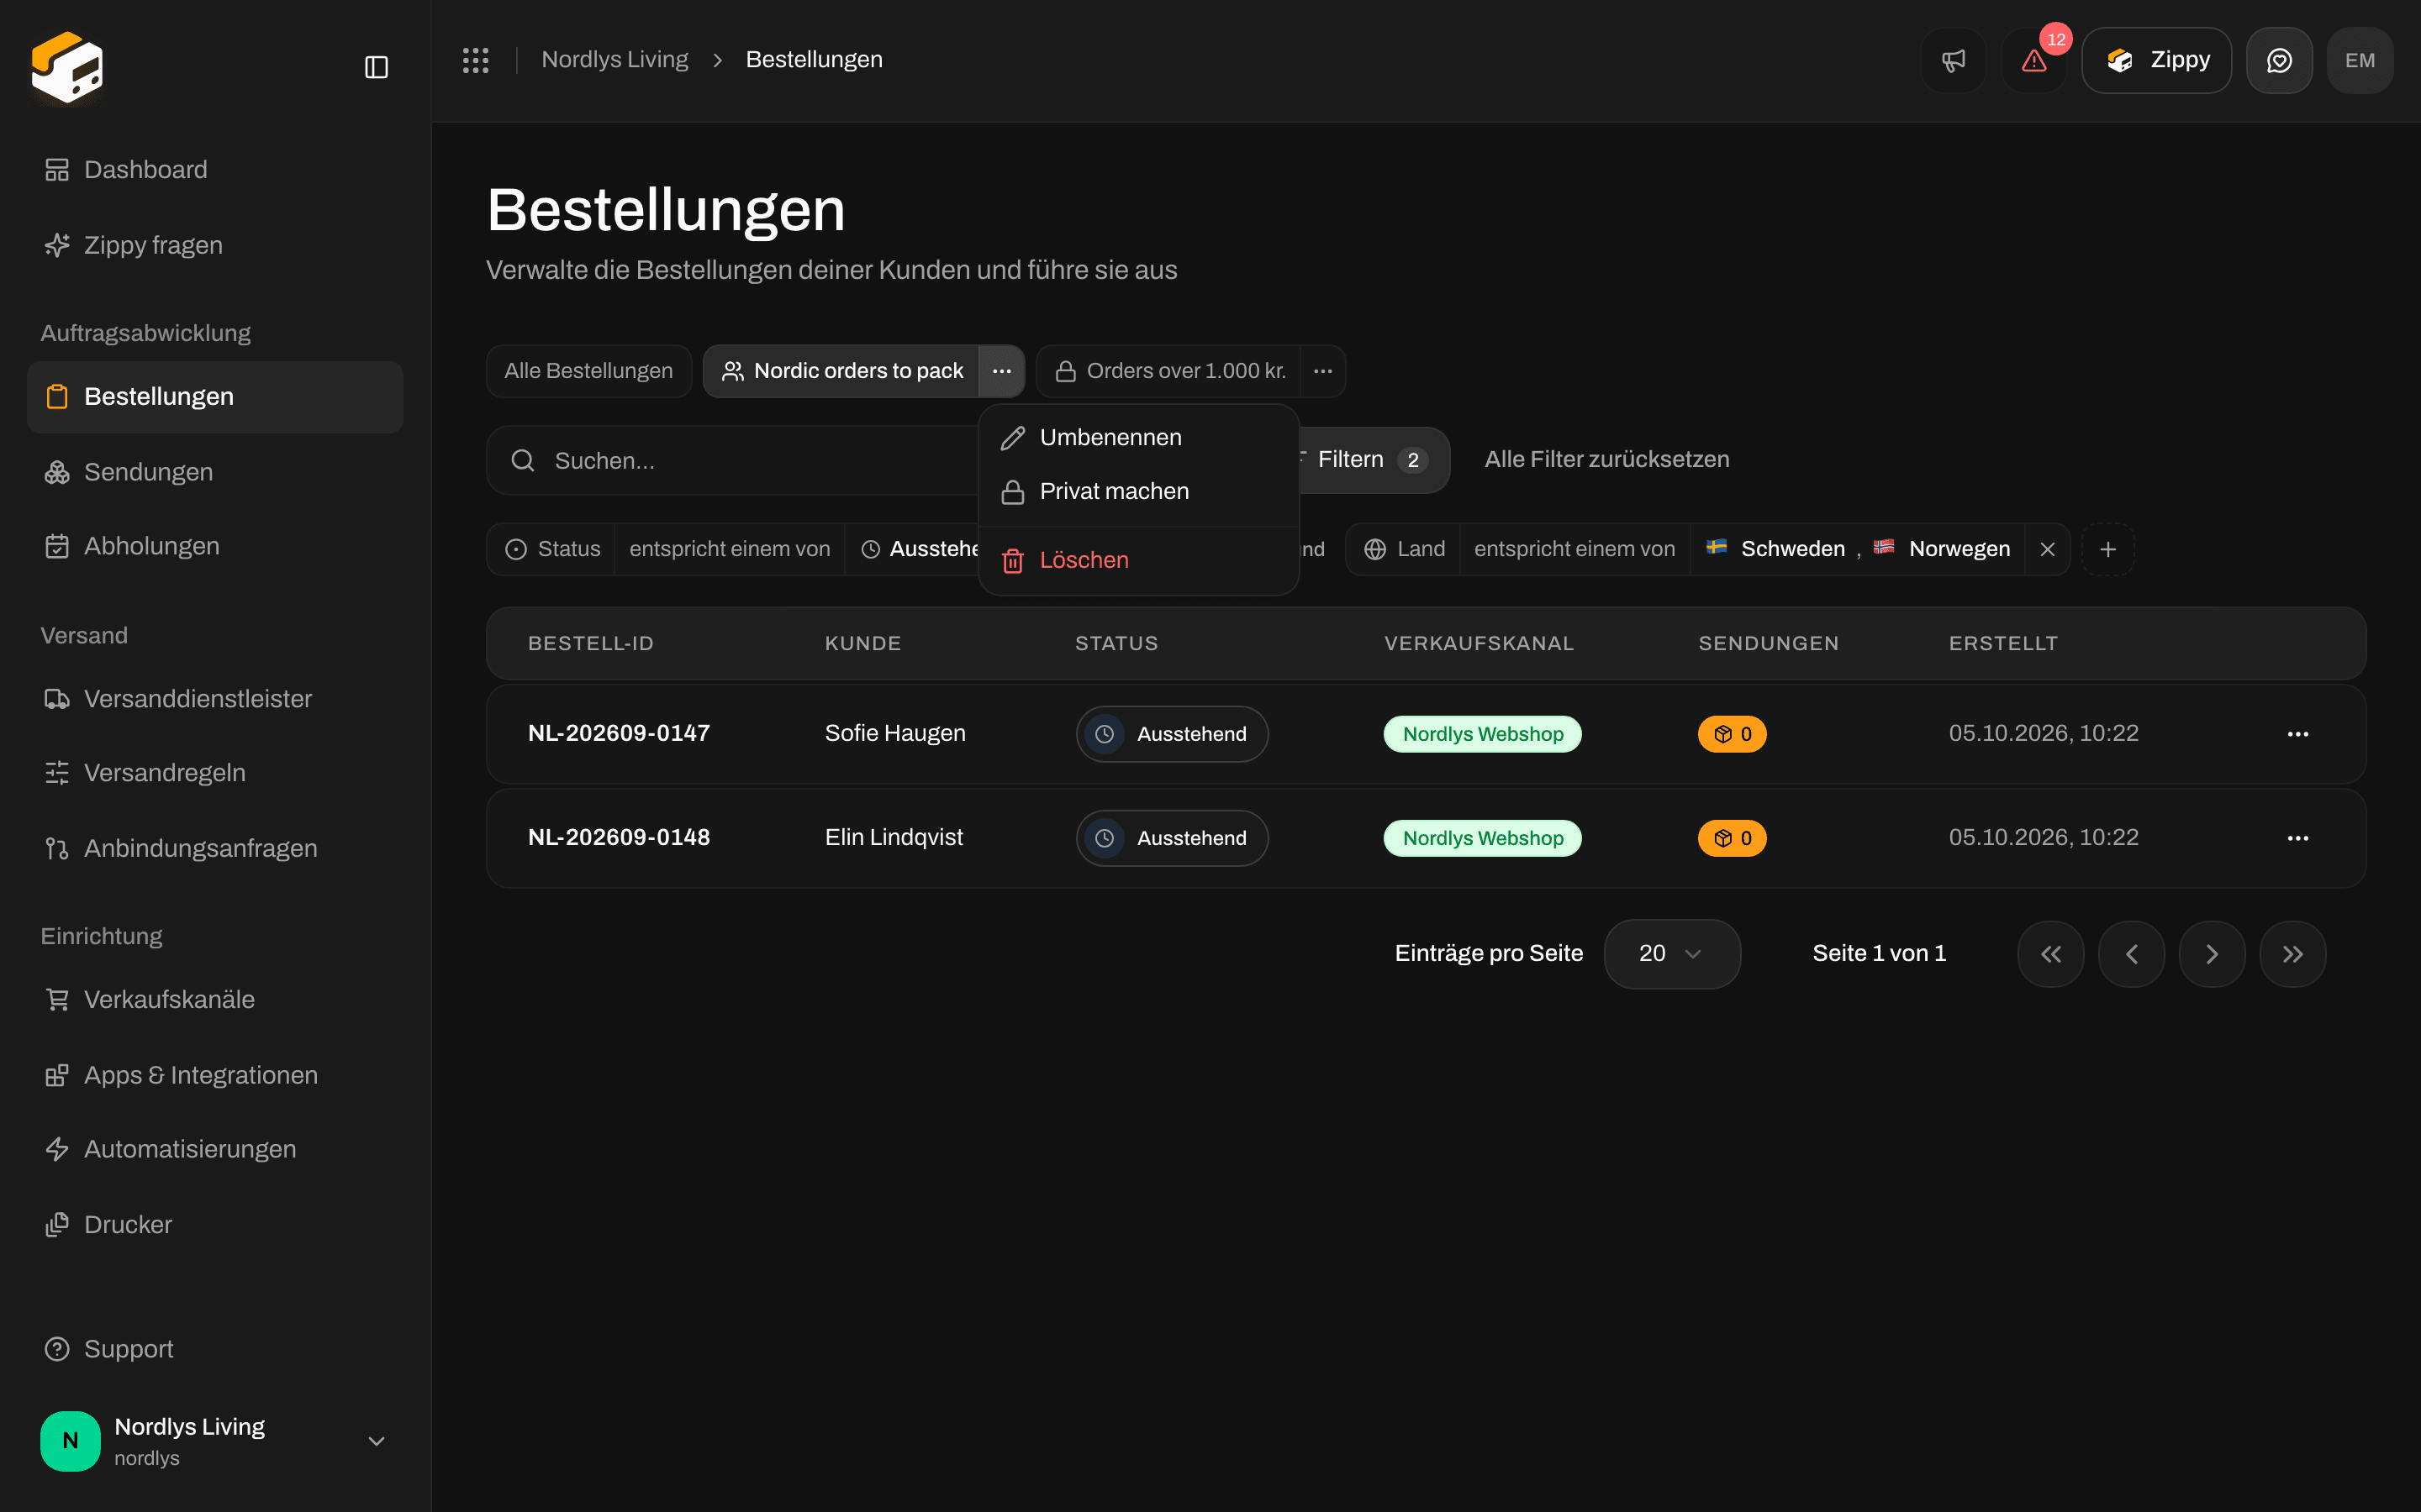The image size is (2421, 1512).
Task: Open entries per page dropdown showing 20
Action: point(1672,954)
